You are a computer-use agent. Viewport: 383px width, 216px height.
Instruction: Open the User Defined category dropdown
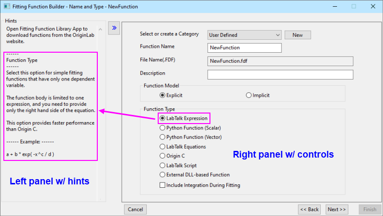point(244,35)
